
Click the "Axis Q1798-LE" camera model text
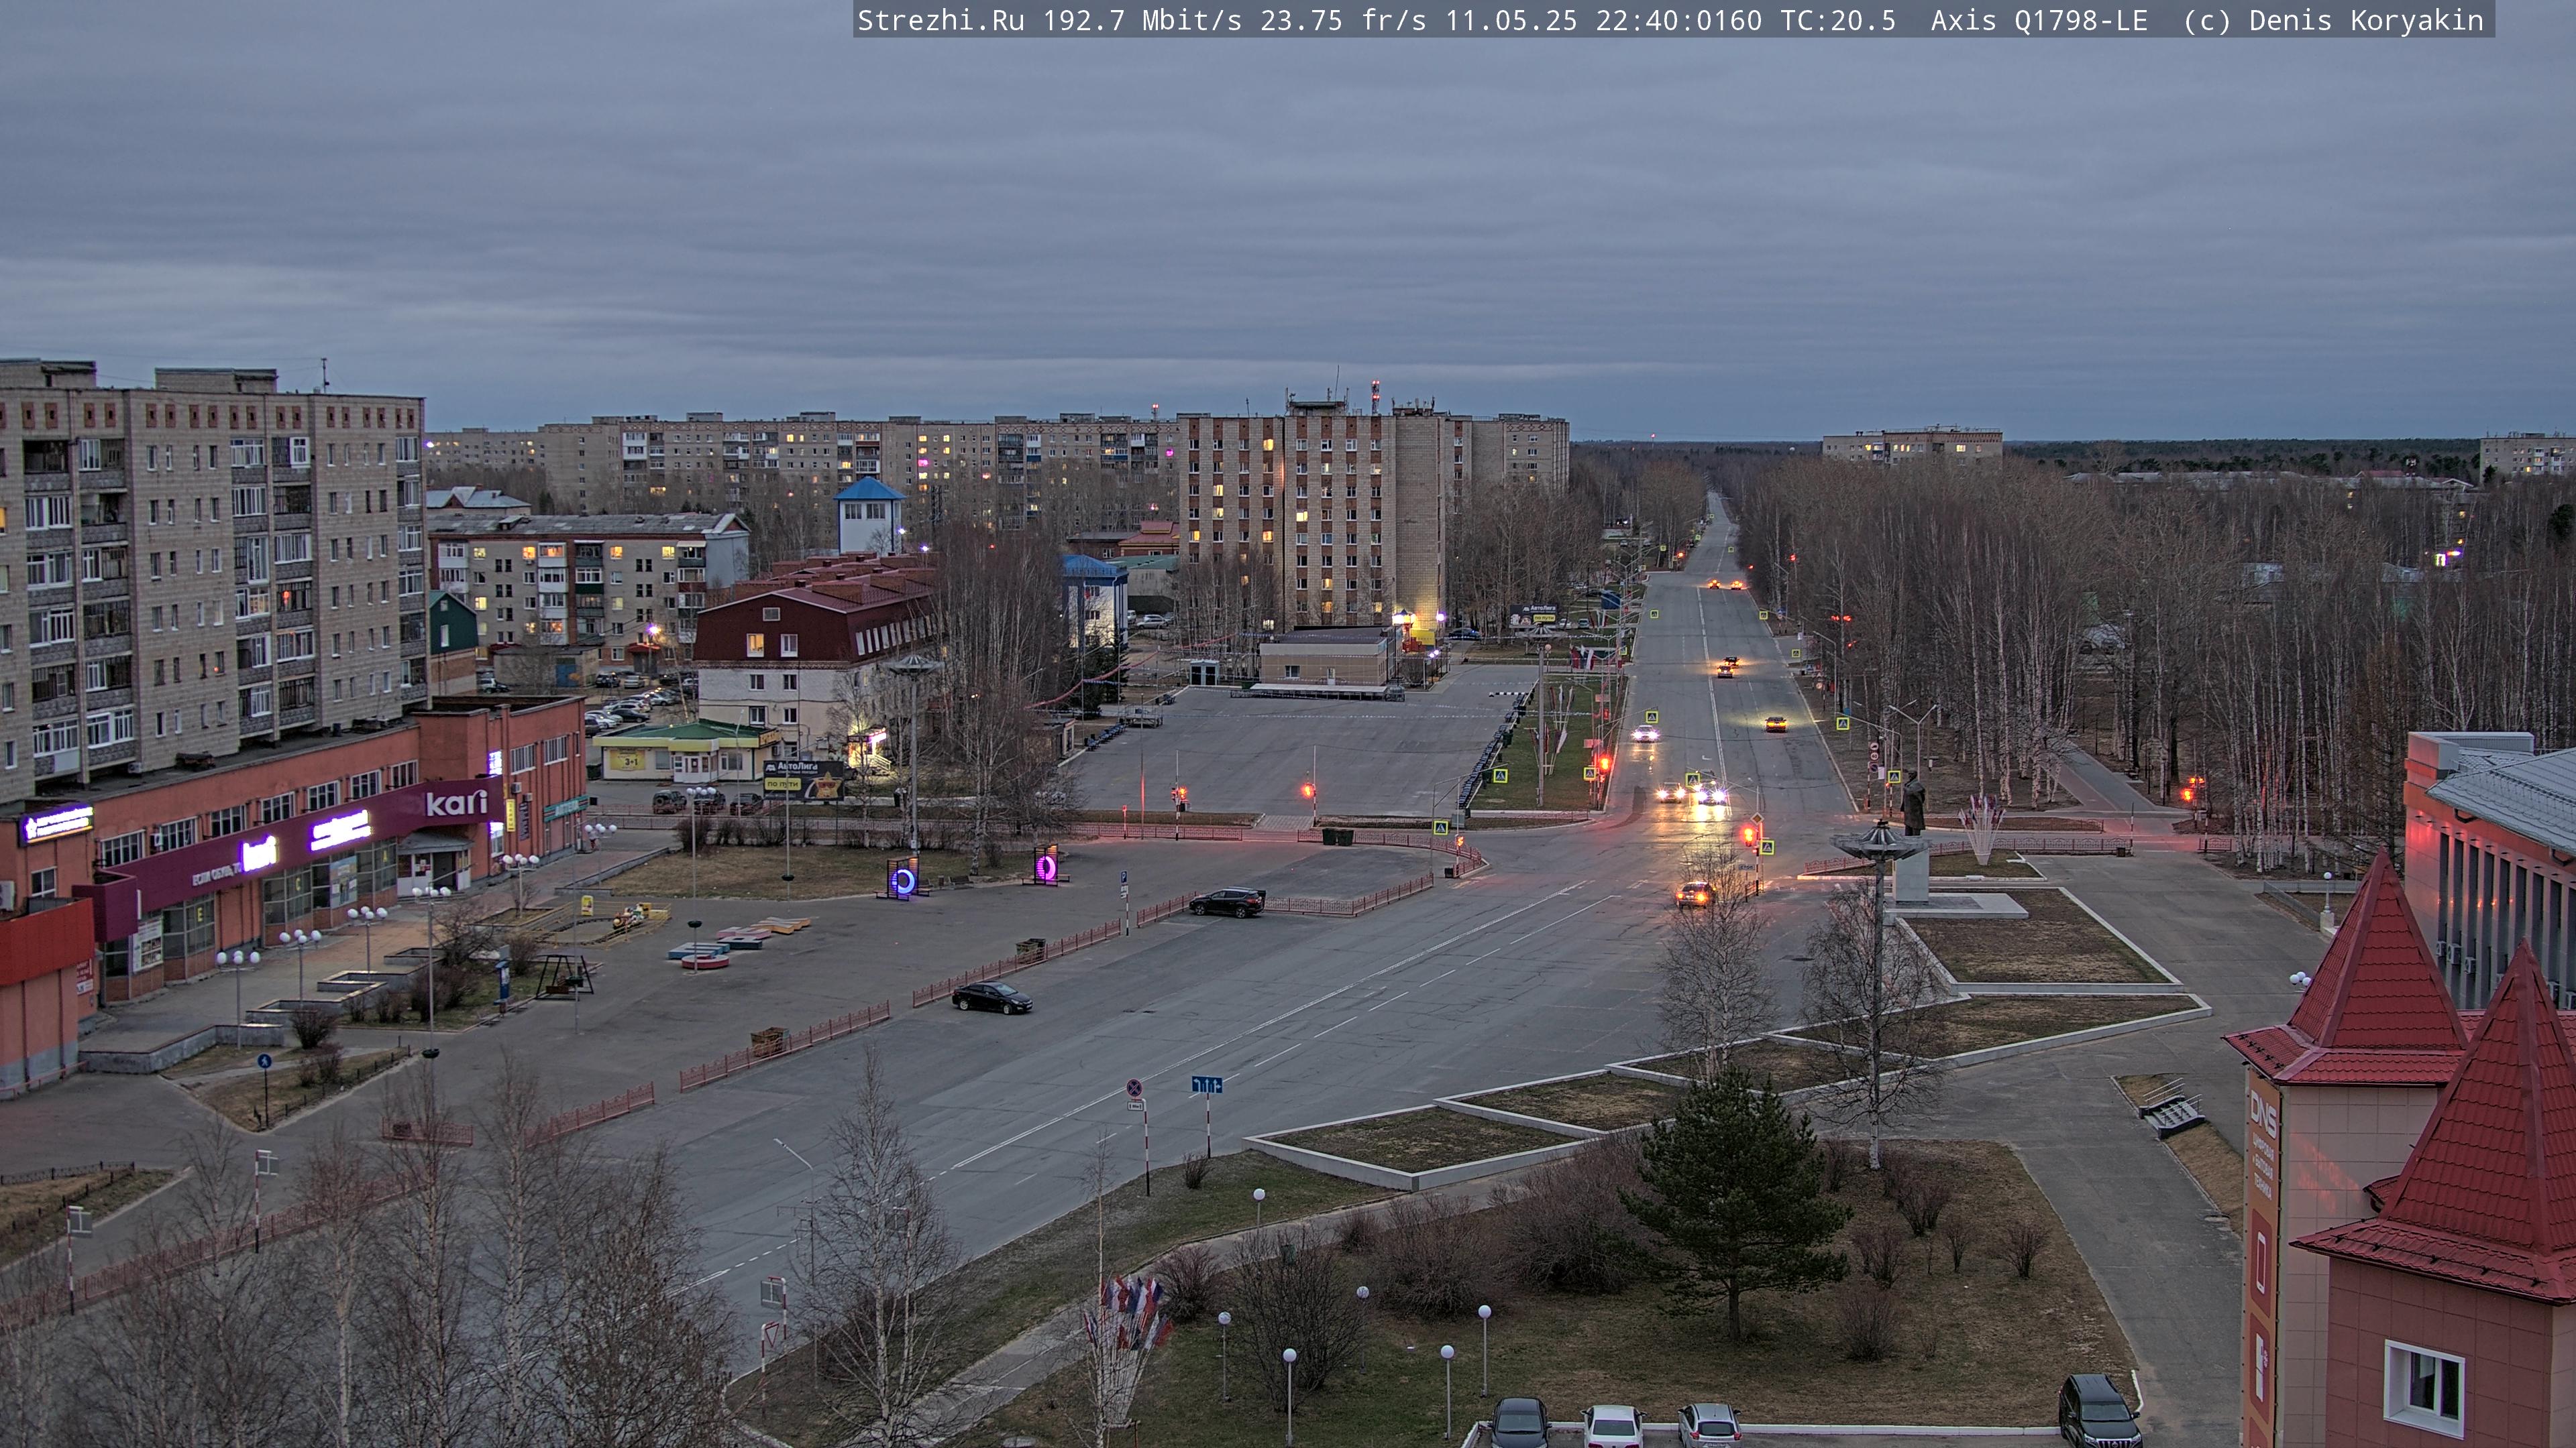(2039, 21)
